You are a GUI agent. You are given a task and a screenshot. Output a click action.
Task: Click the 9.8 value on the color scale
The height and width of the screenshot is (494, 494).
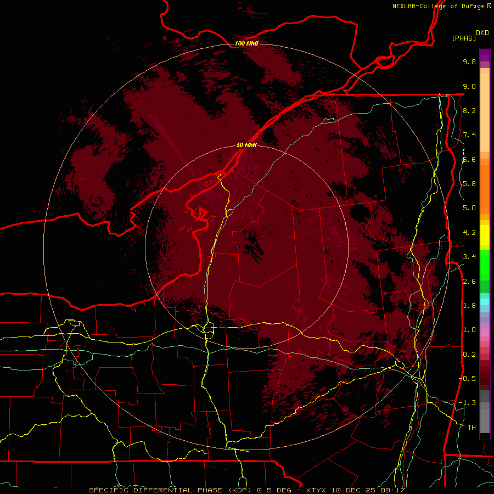coord(469,61)
